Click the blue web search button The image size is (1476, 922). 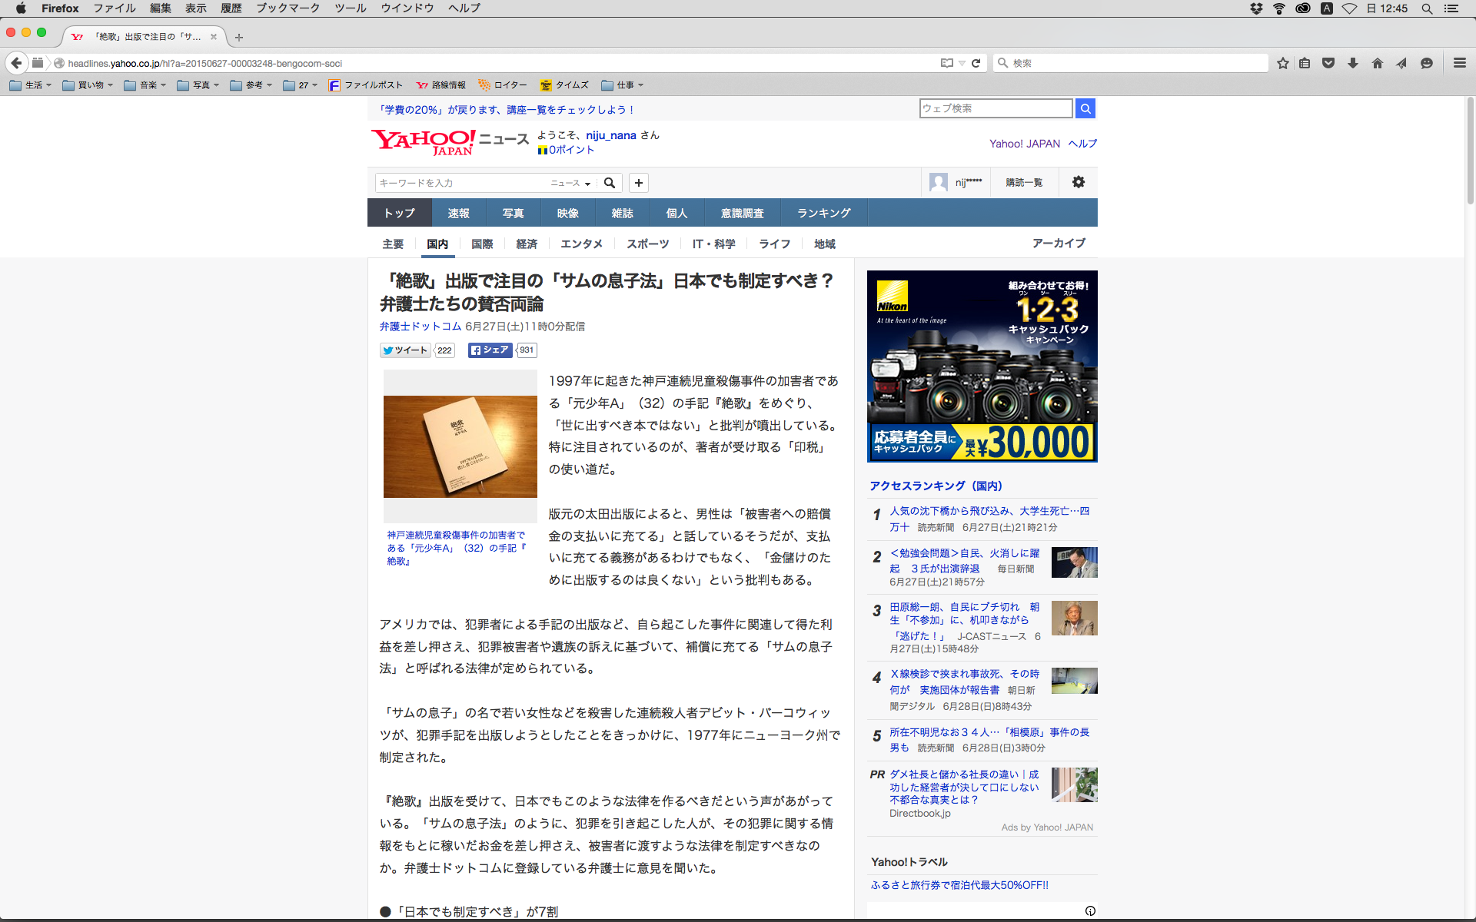click(1085, 108)
